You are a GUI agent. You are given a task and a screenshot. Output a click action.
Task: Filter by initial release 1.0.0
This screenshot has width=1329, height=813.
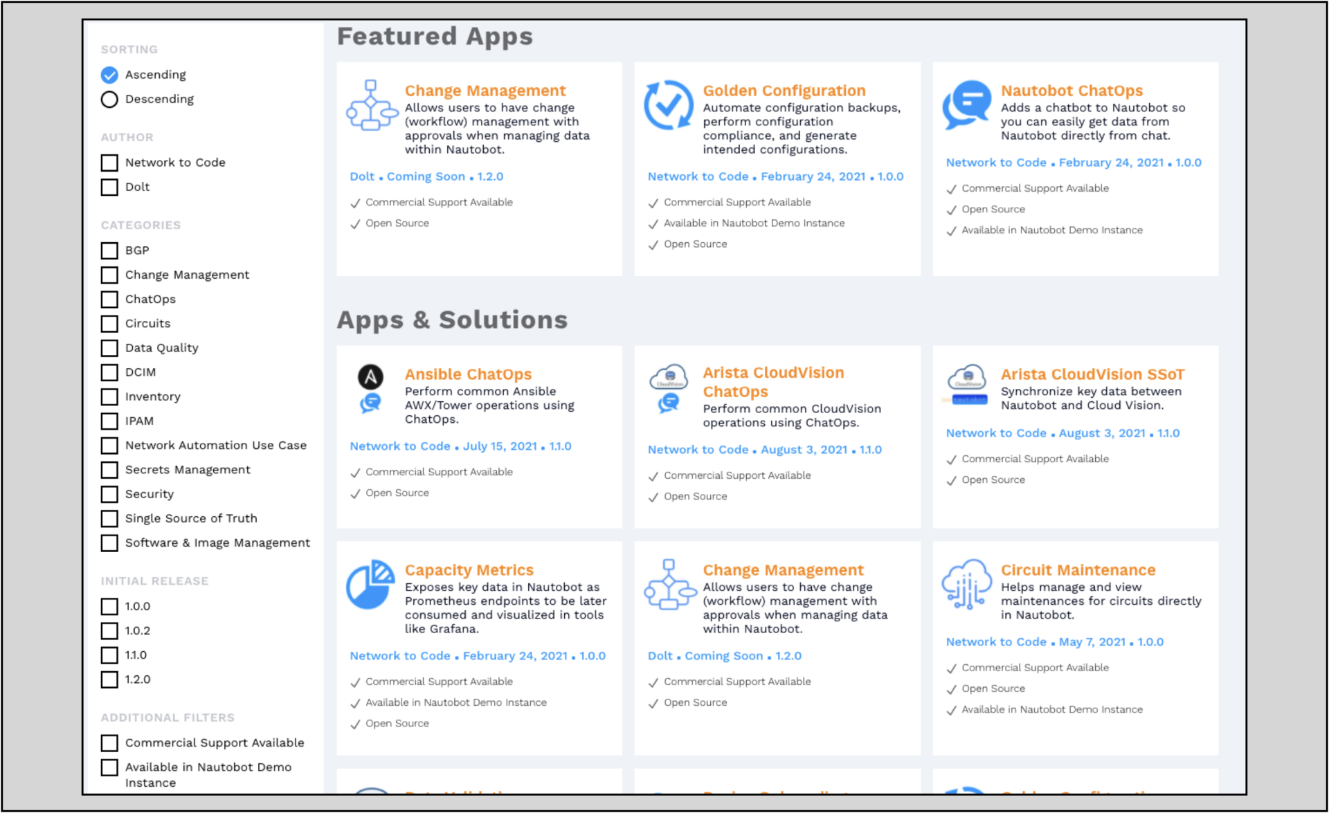(109, 607)
